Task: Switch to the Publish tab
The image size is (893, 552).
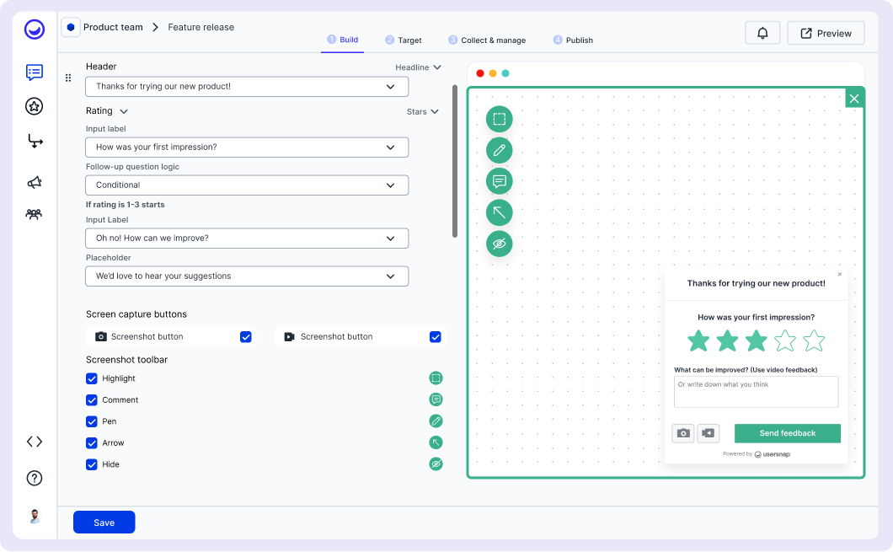Action: pyautogui.click(x=573, y=40)
